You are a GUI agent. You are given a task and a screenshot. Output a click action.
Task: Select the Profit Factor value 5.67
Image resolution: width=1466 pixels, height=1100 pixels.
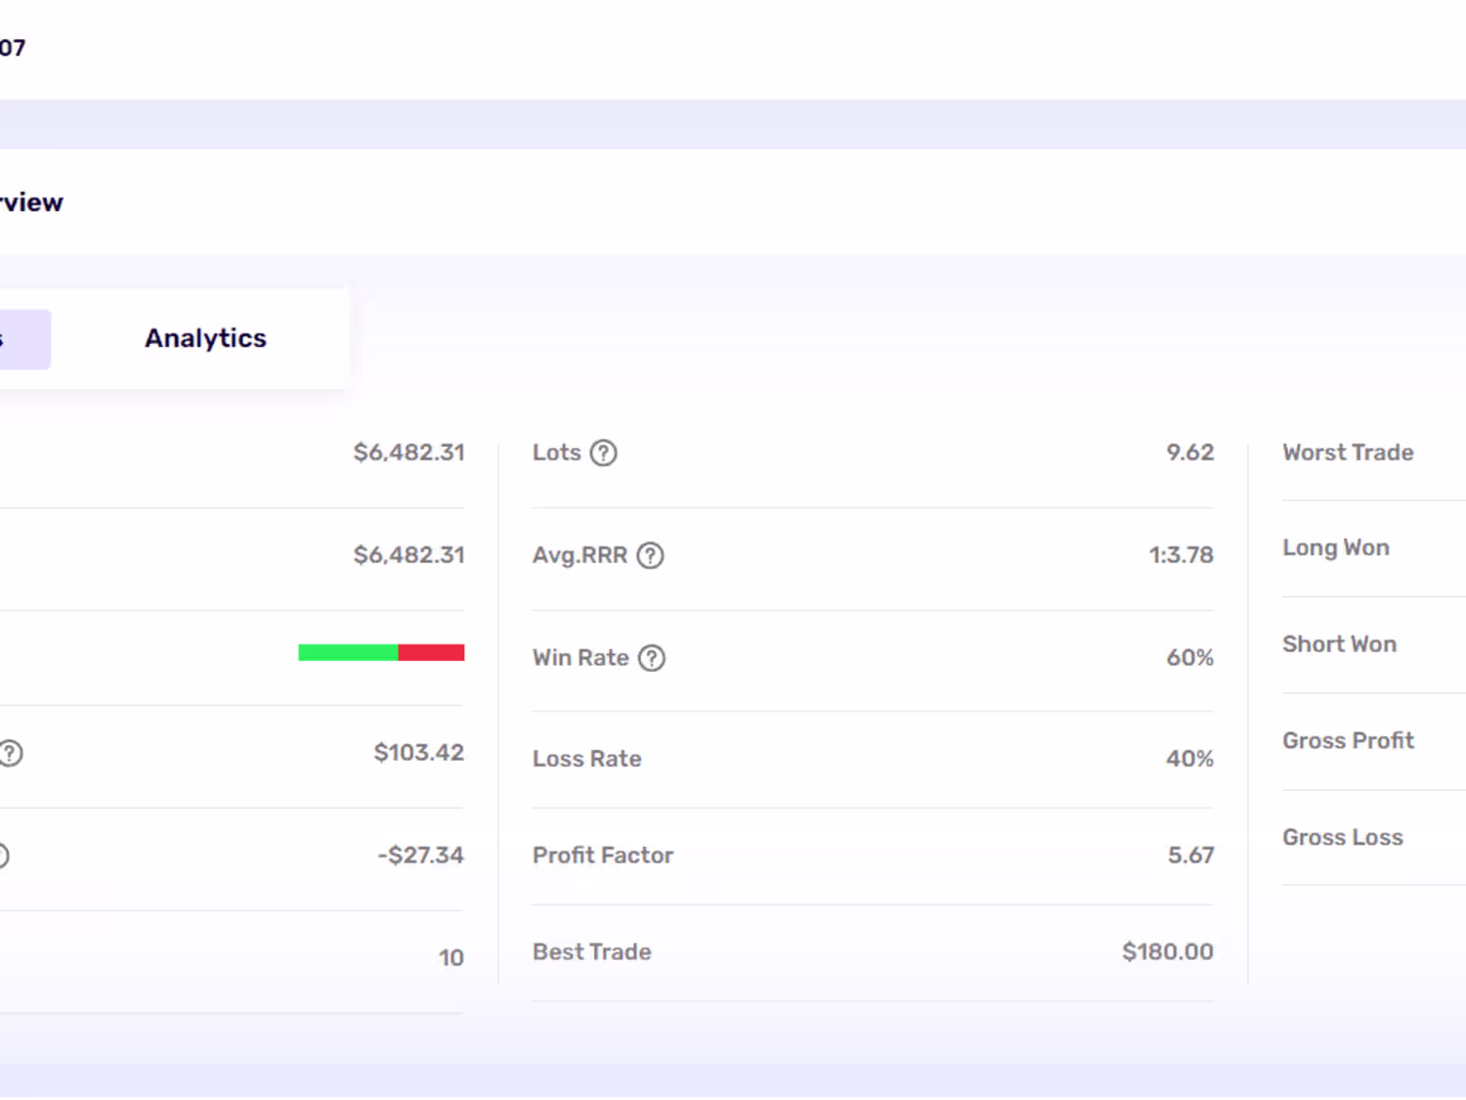point(1190,856)
